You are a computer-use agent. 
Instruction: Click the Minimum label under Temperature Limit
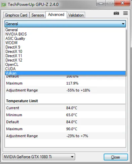(14, 115)
